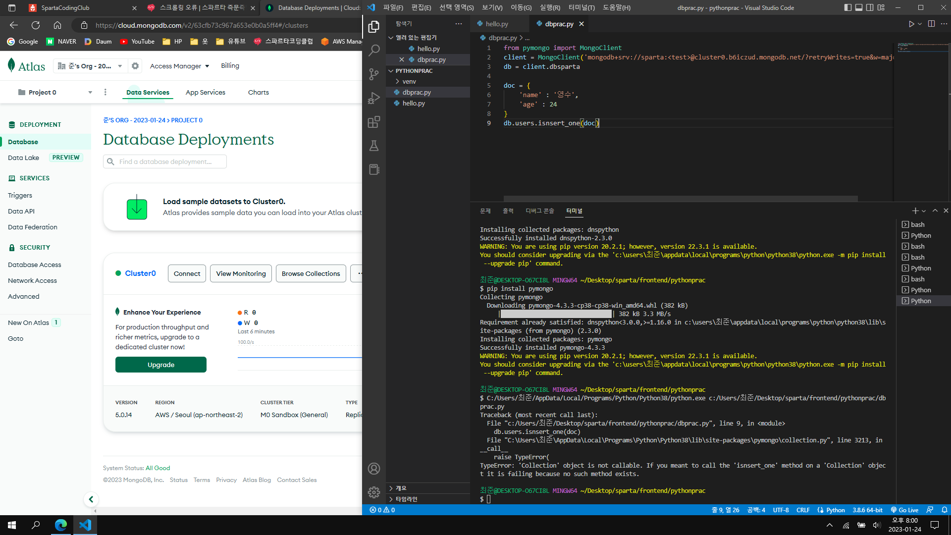Open the Source Control view

(374, 74)
